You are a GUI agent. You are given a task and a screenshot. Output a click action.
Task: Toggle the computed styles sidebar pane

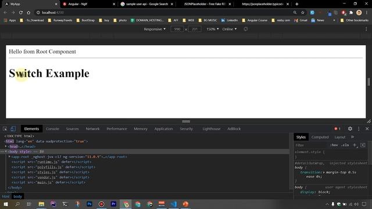(x=363, y=145)
